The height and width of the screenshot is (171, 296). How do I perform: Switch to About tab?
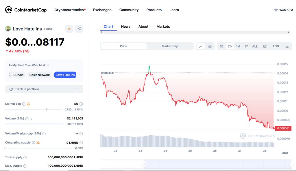143,27
